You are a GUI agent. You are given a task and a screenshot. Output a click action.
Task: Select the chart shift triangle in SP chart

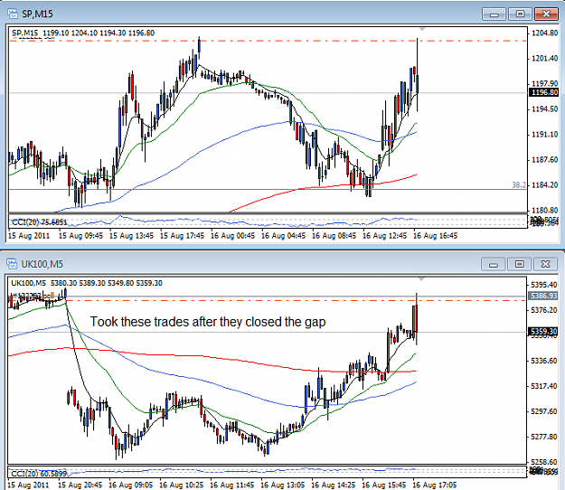pyautogui.click(x=422, y=29)
